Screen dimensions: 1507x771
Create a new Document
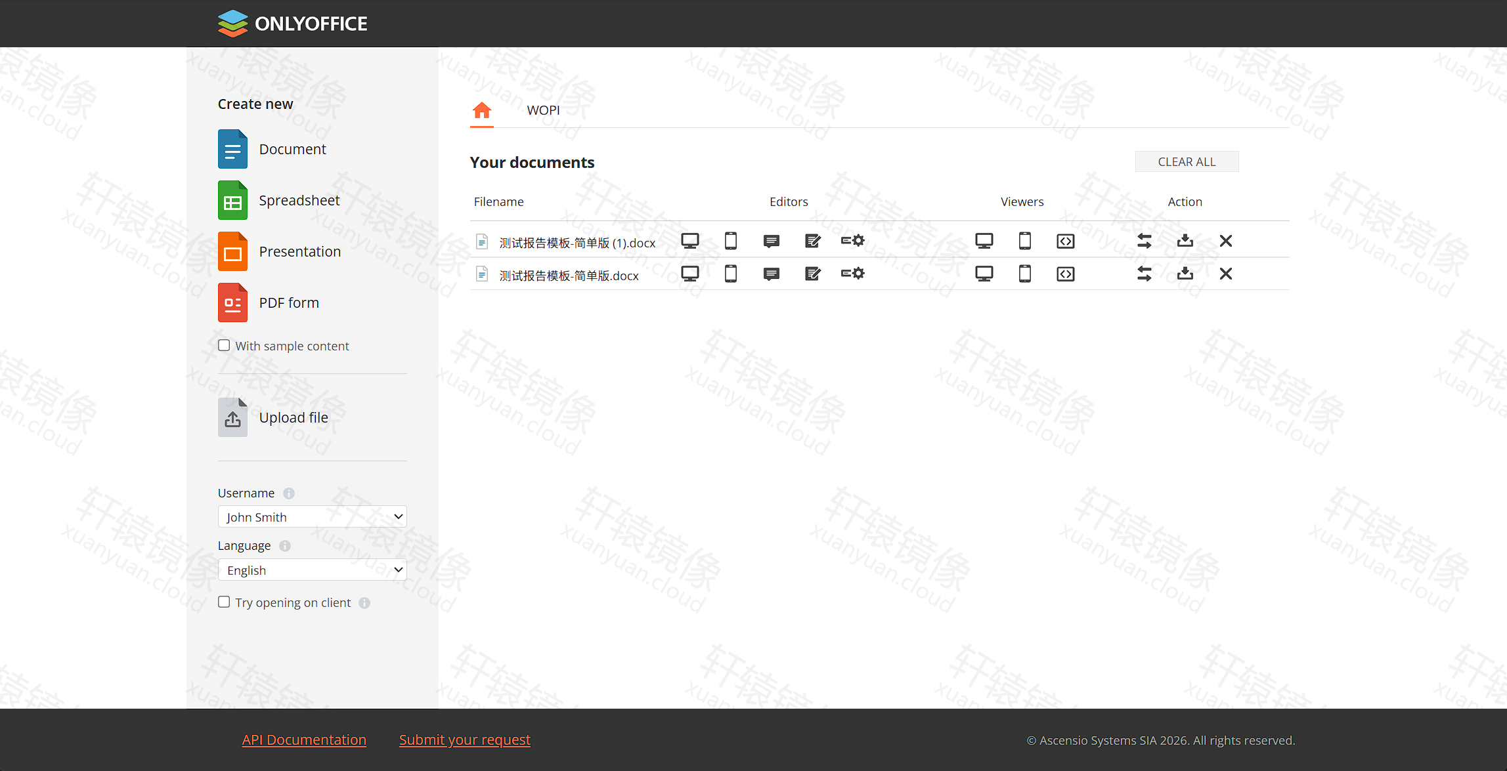click(272, 149)
